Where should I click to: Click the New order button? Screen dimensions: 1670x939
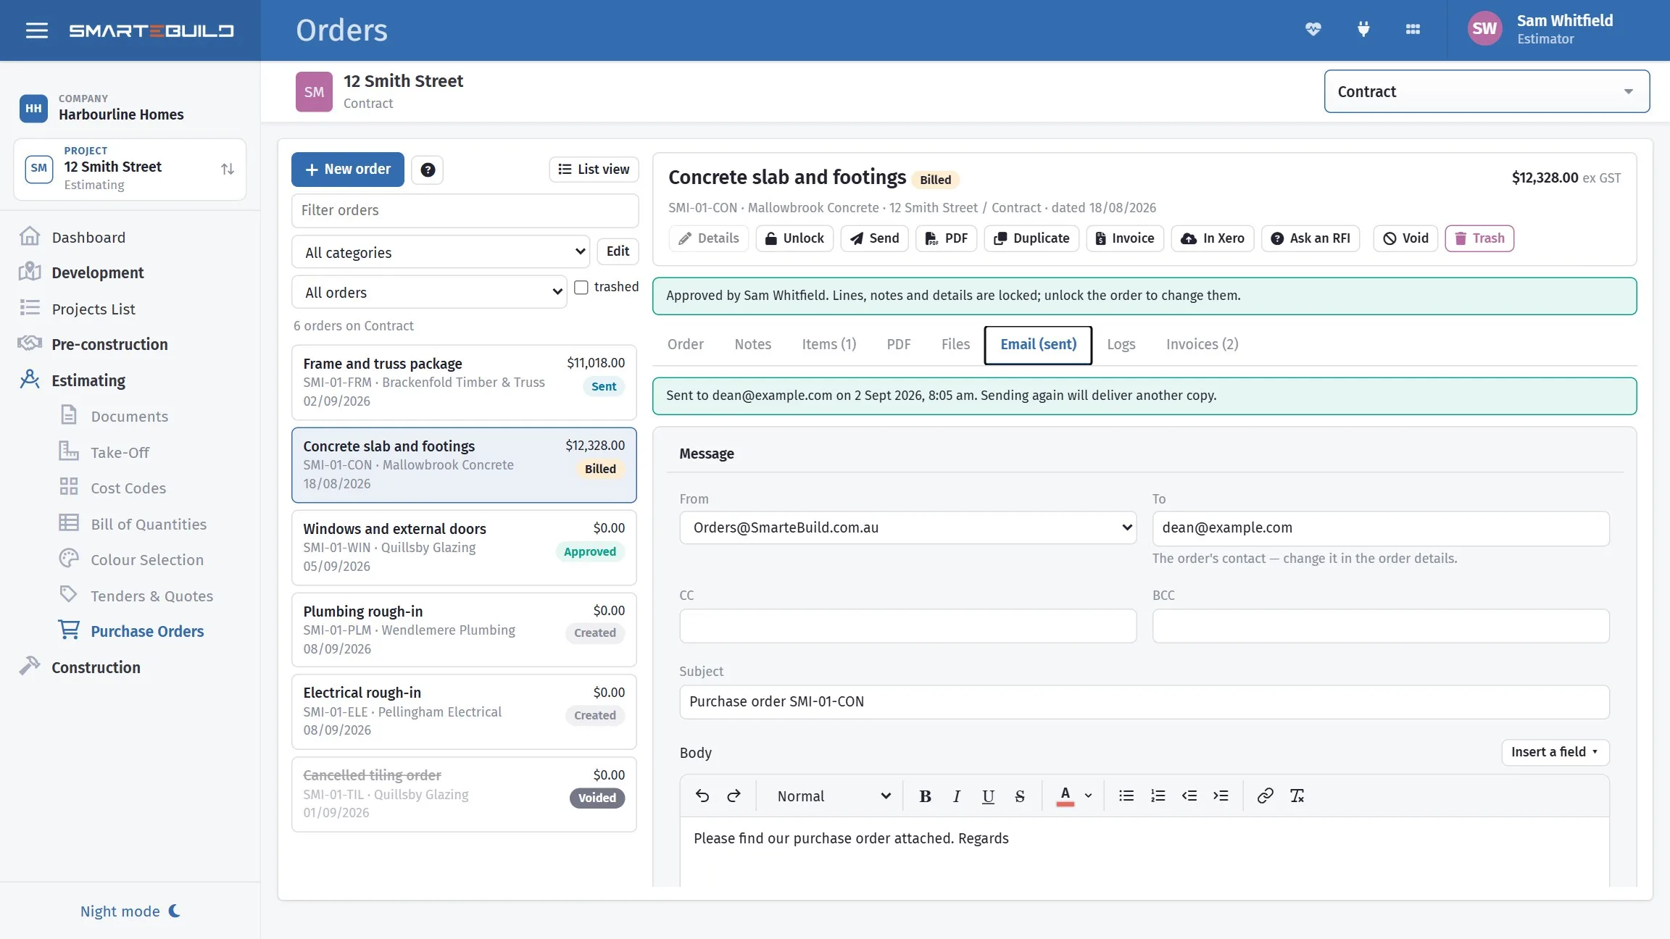(348, 170)
